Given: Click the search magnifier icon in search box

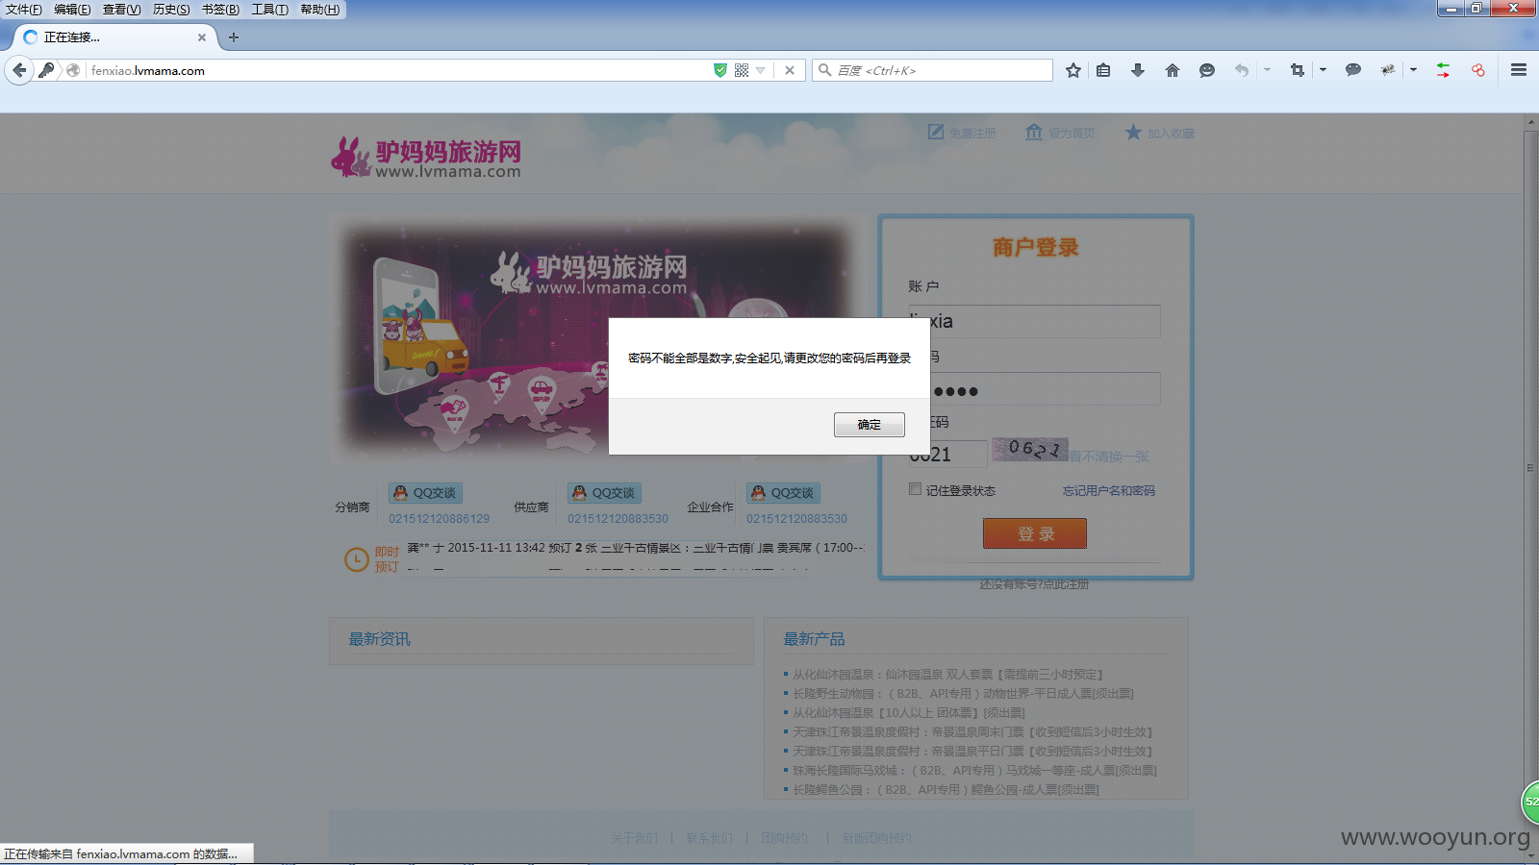Looking at the screenshot, I should click(x=824, y=70).
